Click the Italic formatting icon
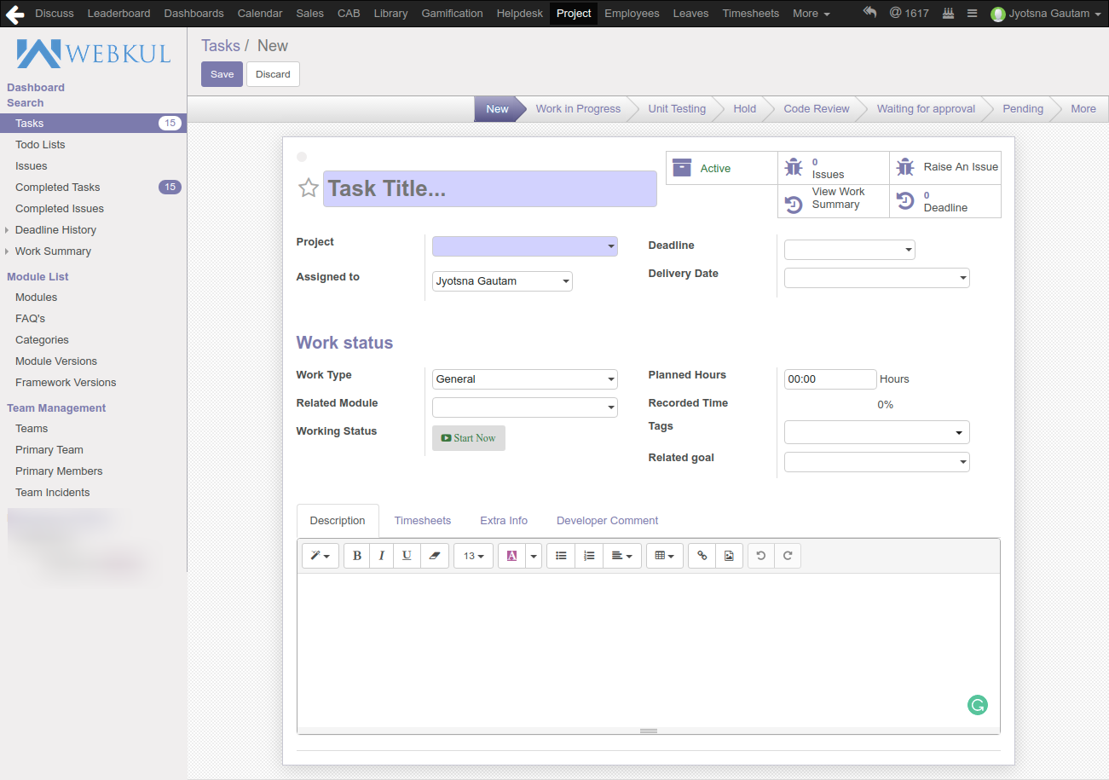The height and width of the screenshot is (780, 1109). click(x=382, y=556)
